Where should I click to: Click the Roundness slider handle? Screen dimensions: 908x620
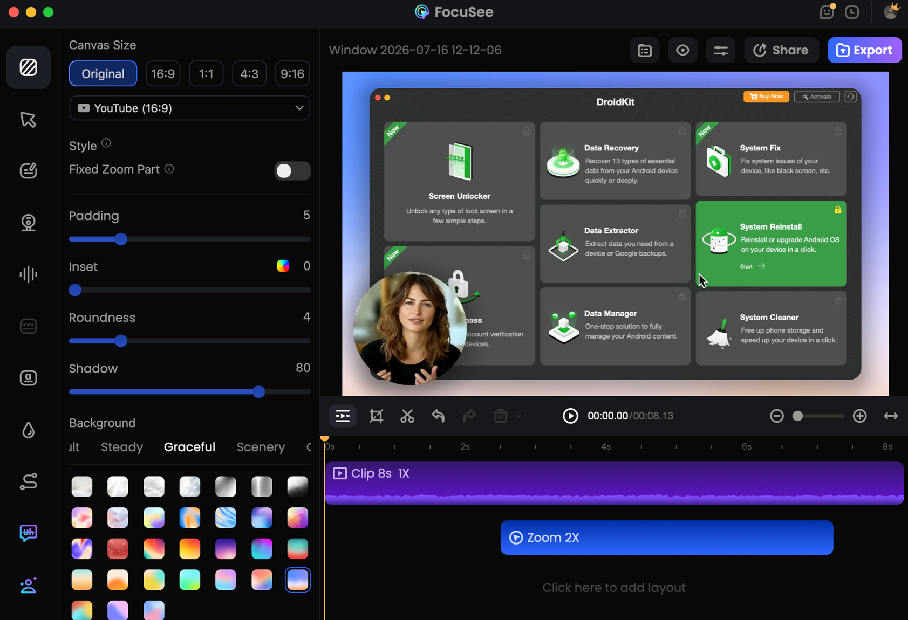click(121, 341)
